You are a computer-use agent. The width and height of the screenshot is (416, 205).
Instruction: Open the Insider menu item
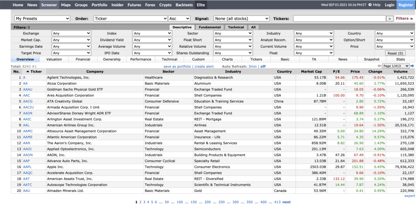pyautogui.click(x=117, y=5)
